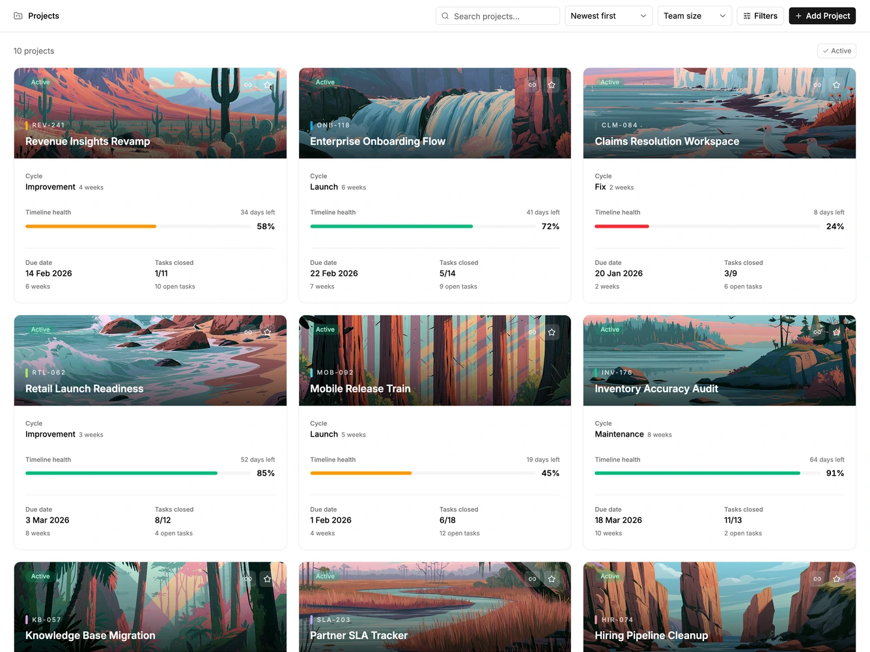Click the 5/14 tasks closed value
The height and width of the screenshot is (652, 870).
pyautogui.click(x=447, y=273)
